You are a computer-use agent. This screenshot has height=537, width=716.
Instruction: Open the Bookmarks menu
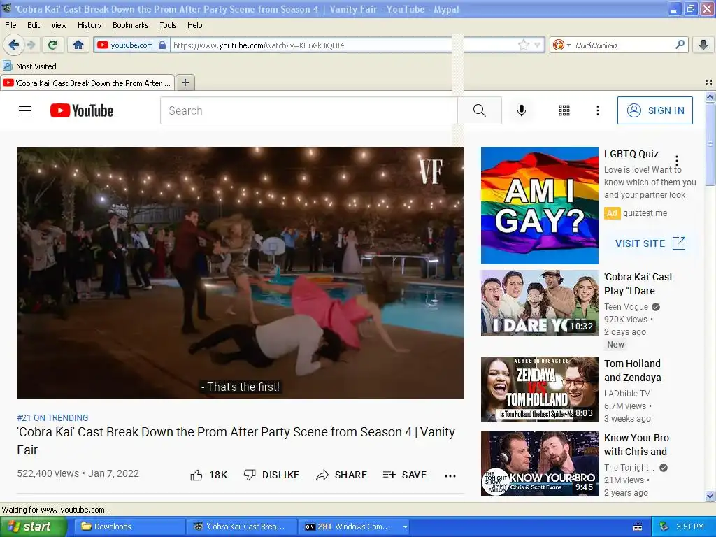(131, 25)
